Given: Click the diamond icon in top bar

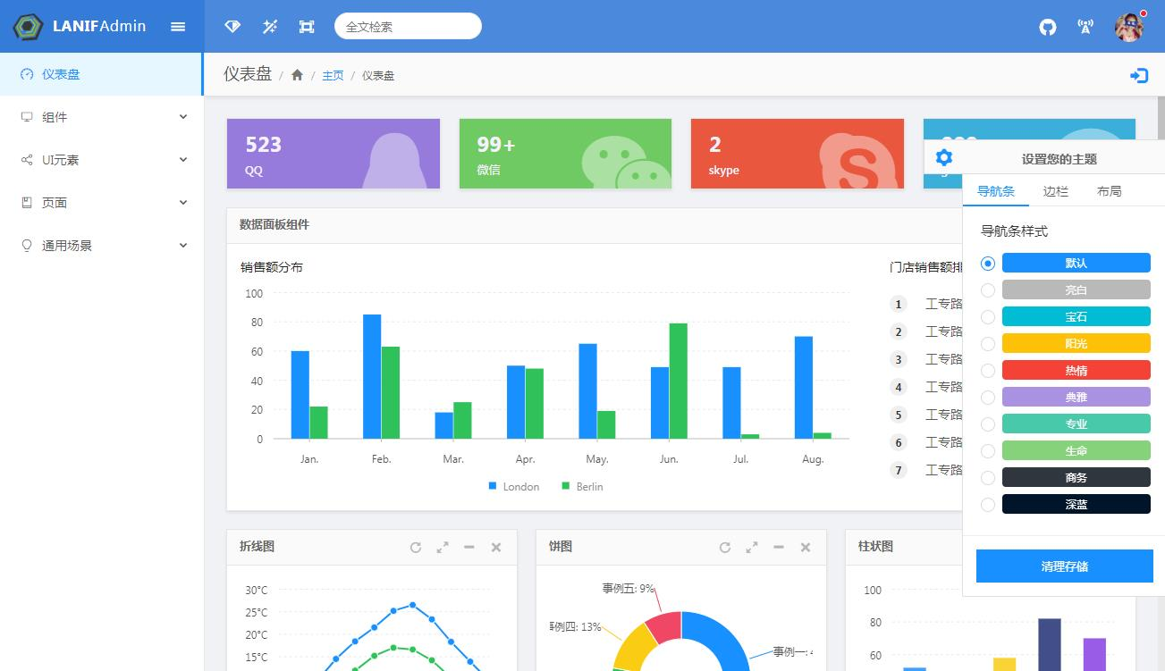Looking at the screenshot, I should coord(232,27).
